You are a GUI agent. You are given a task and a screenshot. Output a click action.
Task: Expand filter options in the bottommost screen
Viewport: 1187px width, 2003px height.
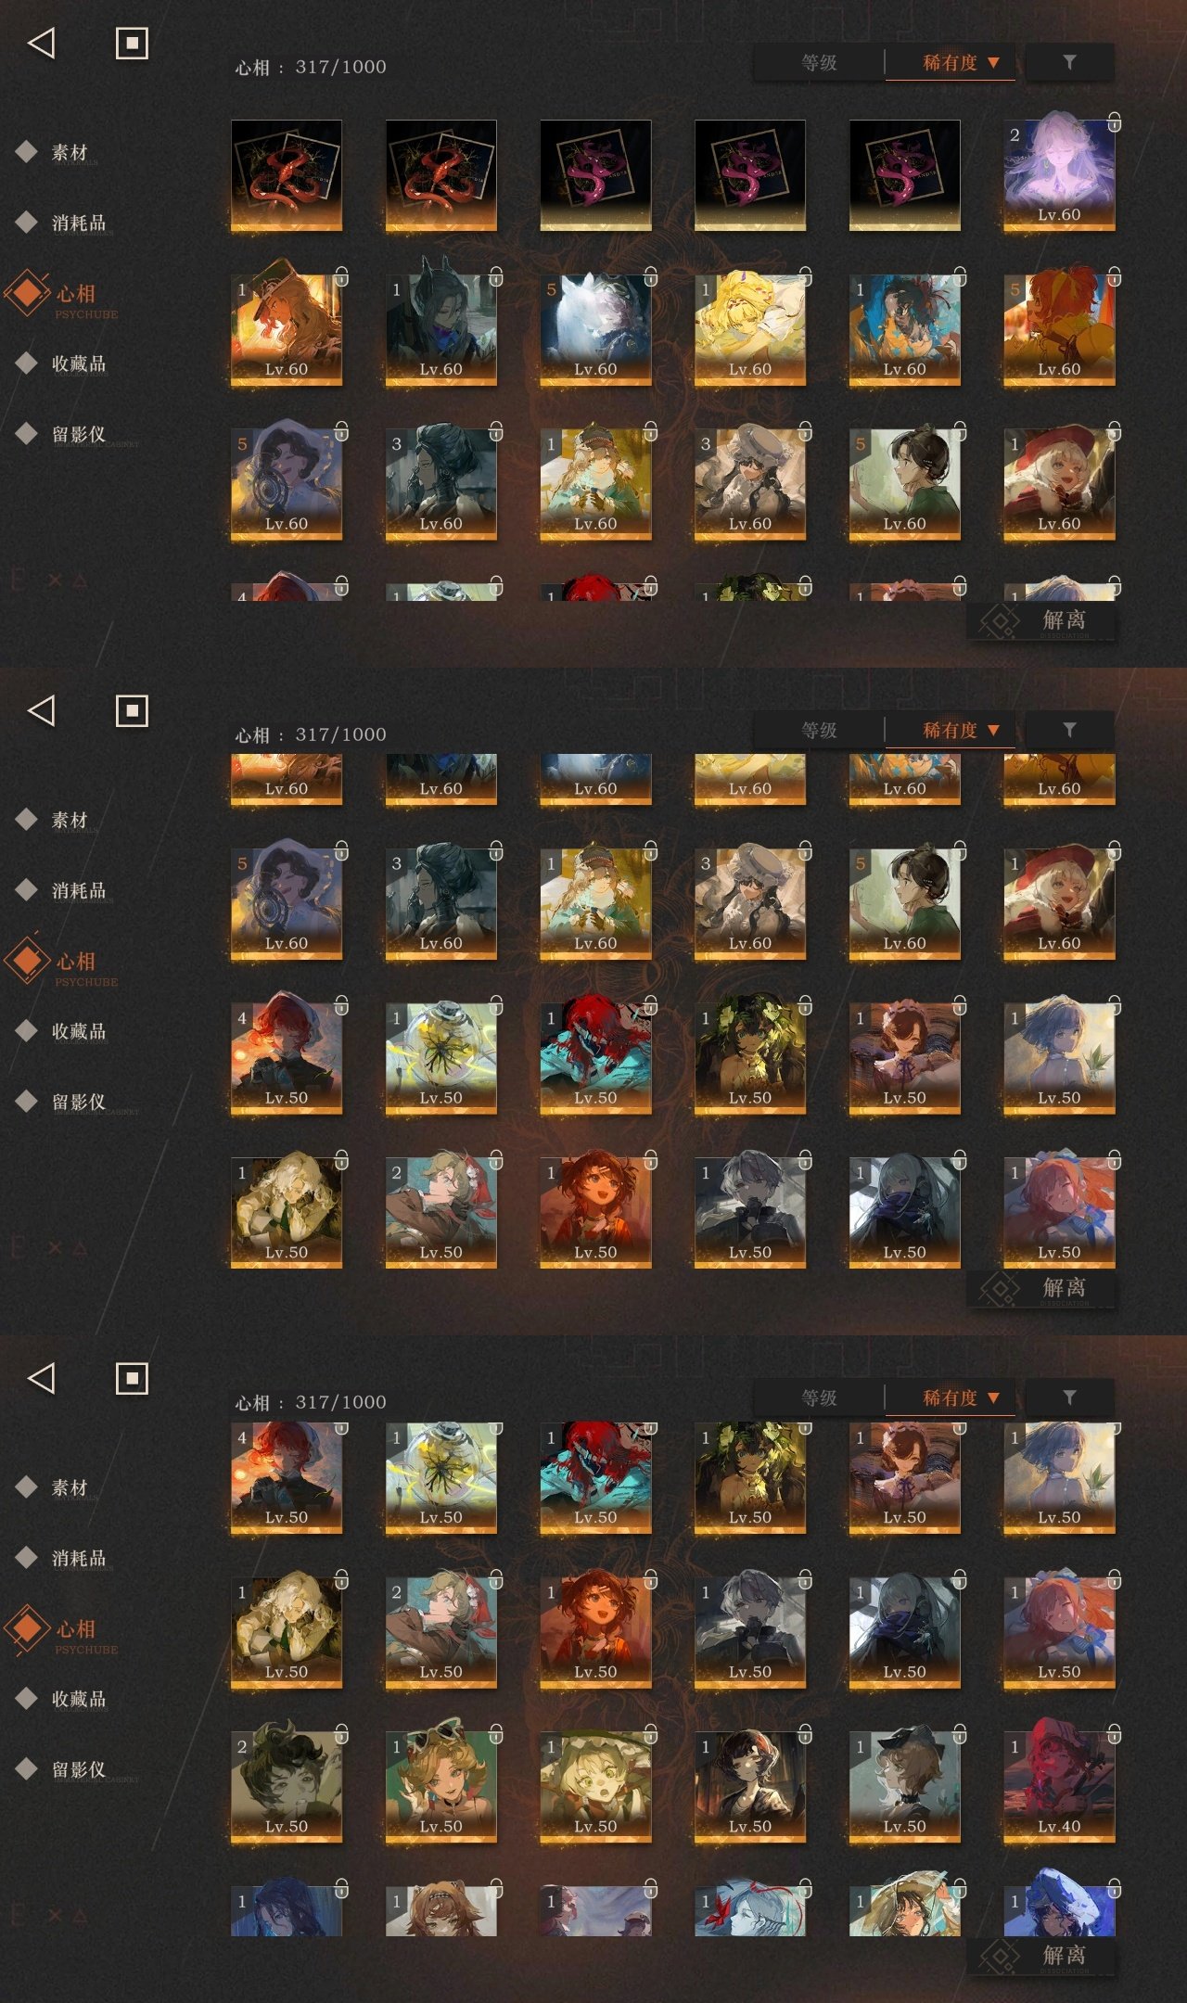point(1069,1397)
